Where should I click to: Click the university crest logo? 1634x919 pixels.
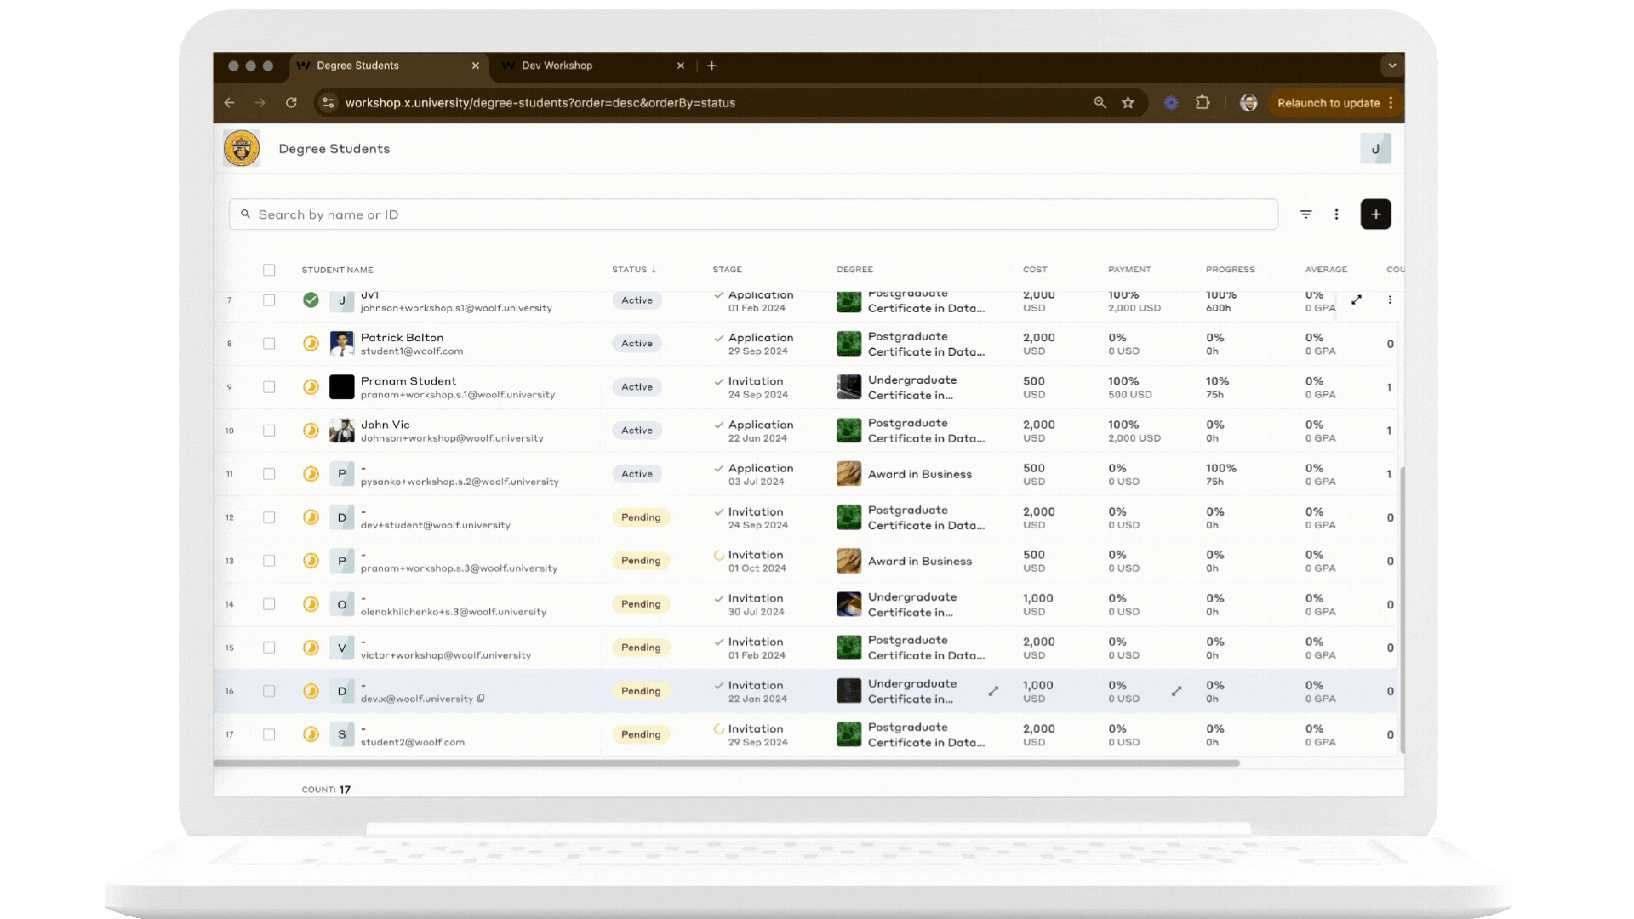[x=242, y=149]
